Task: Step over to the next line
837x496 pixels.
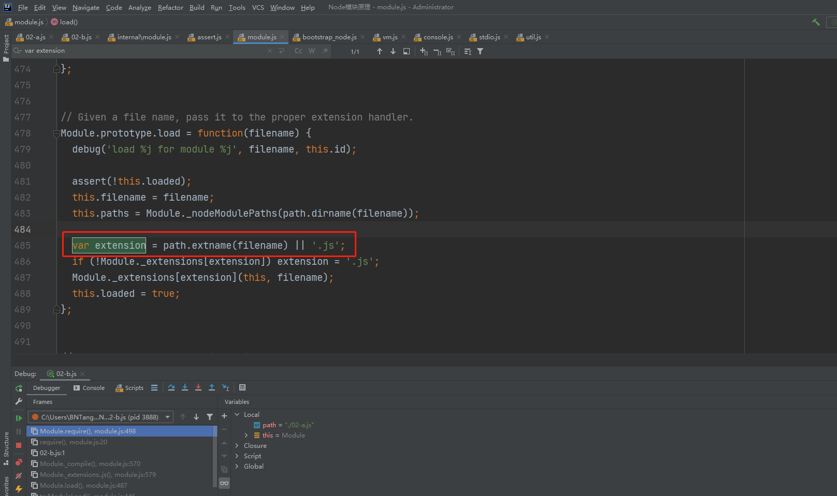Action: pyautogui.click(x=171, y=387)
